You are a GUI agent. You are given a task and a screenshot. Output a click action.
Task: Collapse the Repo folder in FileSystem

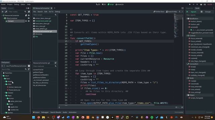pos(5,96)
